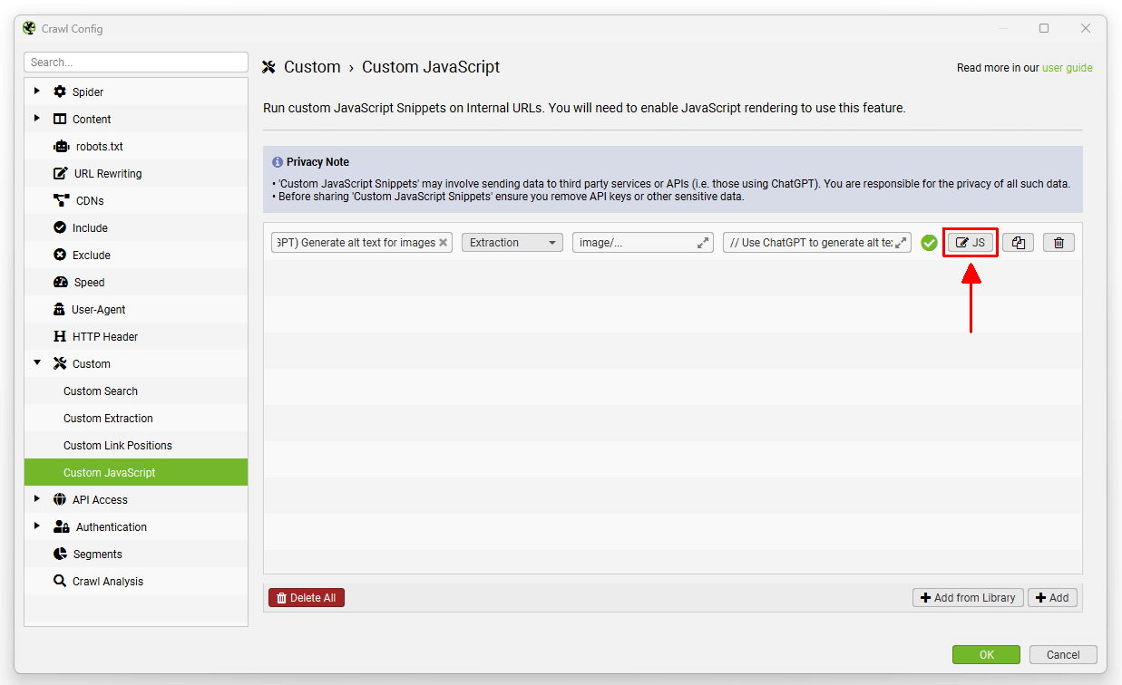This screenshot has width=1122, height=685.
Task: Select the Crawl Analysis label
Action: pos(108,582)
